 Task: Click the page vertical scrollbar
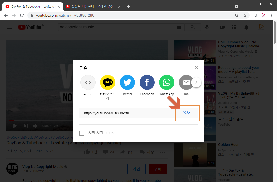275,32
